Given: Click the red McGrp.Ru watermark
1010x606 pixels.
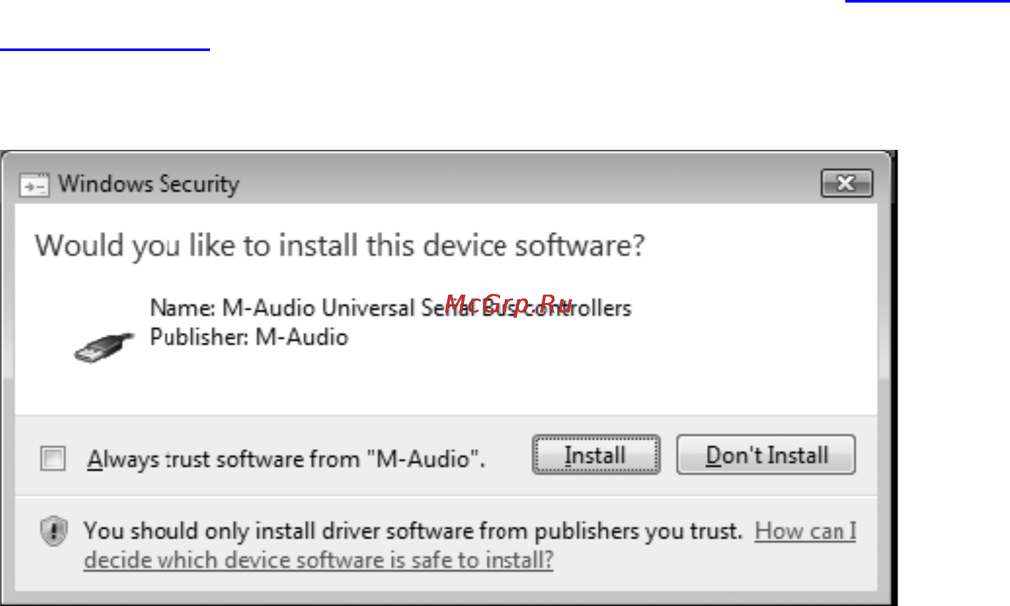Looking at the screenshot, I should pyautogui.click(x=509, y=303).
